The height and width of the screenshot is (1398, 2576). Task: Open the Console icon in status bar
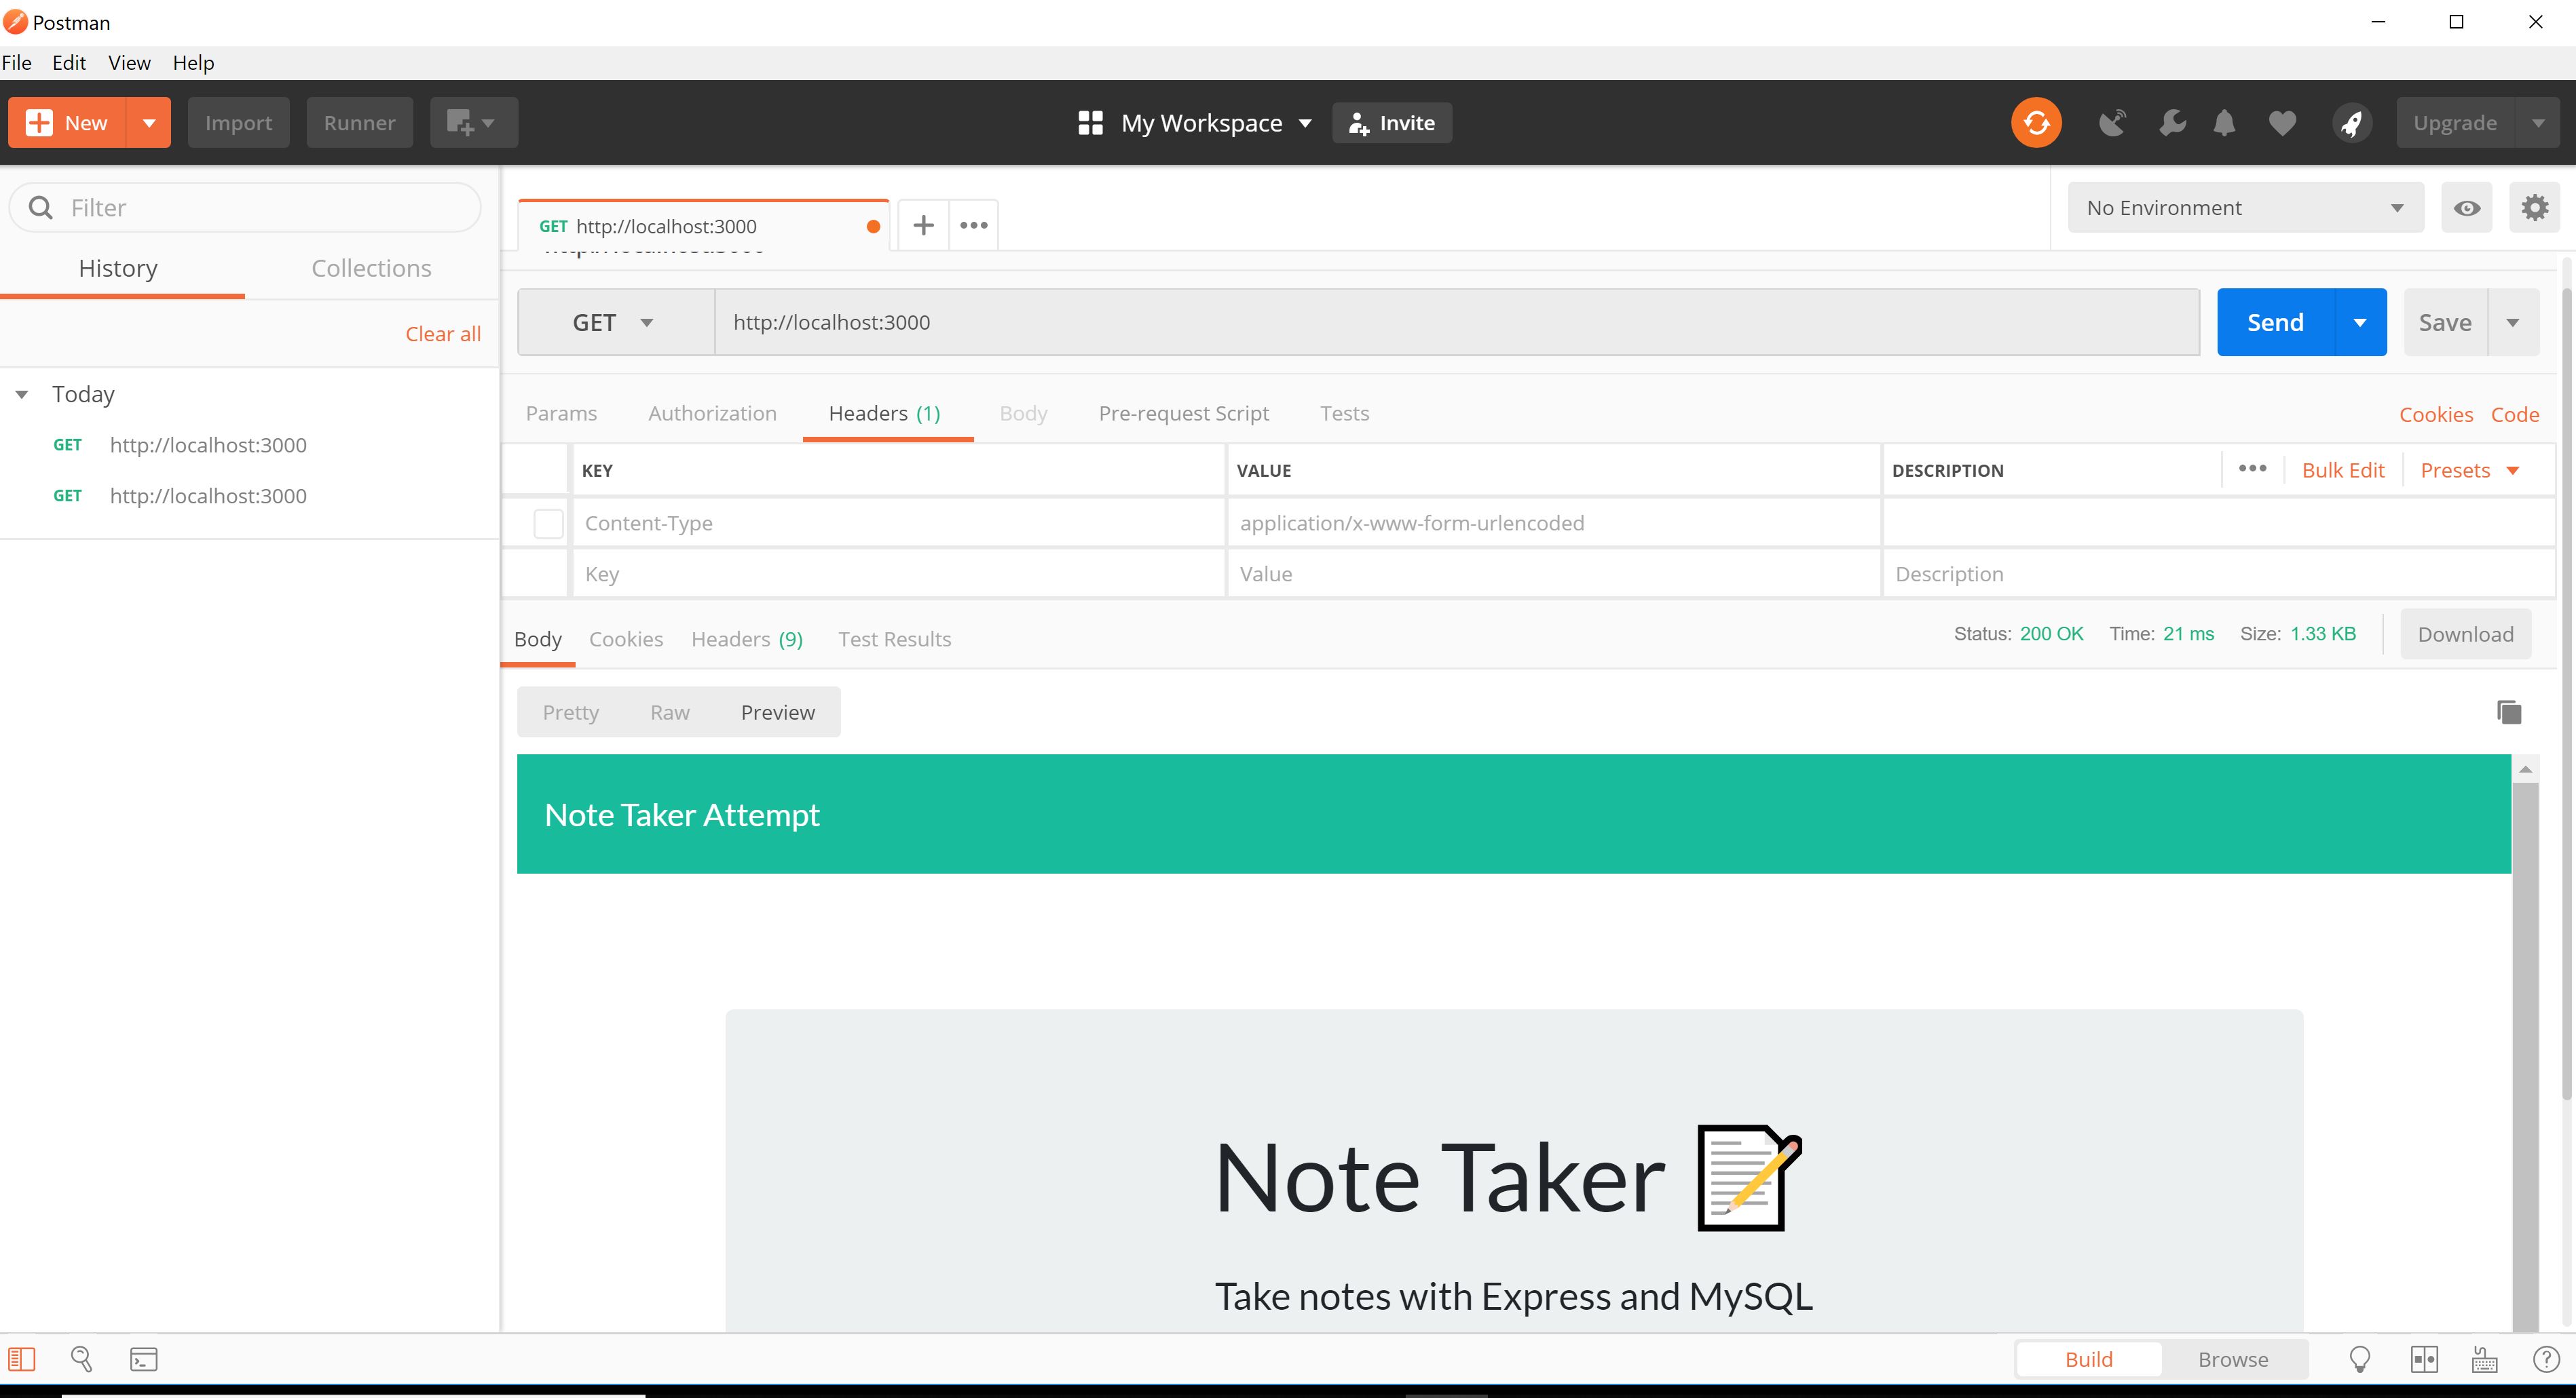(x=143, y=1358)
